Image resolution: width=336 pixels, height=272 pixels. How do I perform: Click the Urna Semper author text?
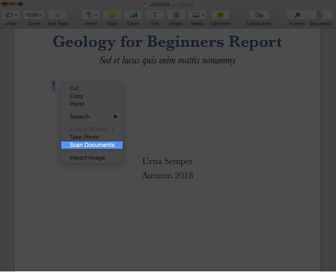[168, 161]
